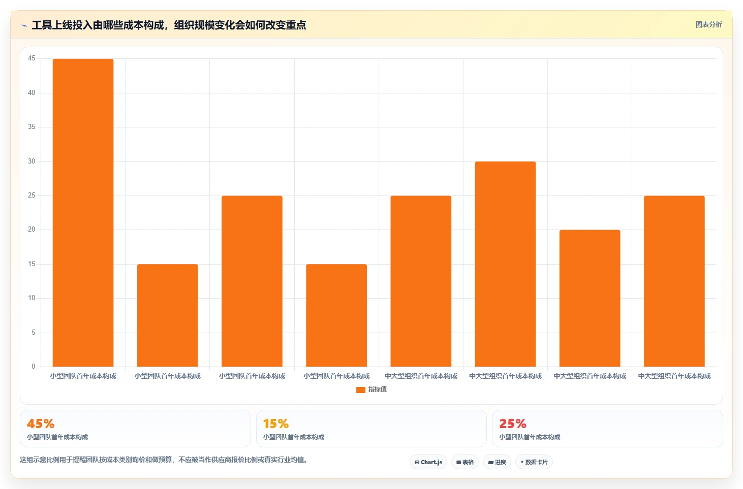Click the x-axis label under the 20 bar
The height and width of the screenshot is (489, 743).
[x=590, y=376]
